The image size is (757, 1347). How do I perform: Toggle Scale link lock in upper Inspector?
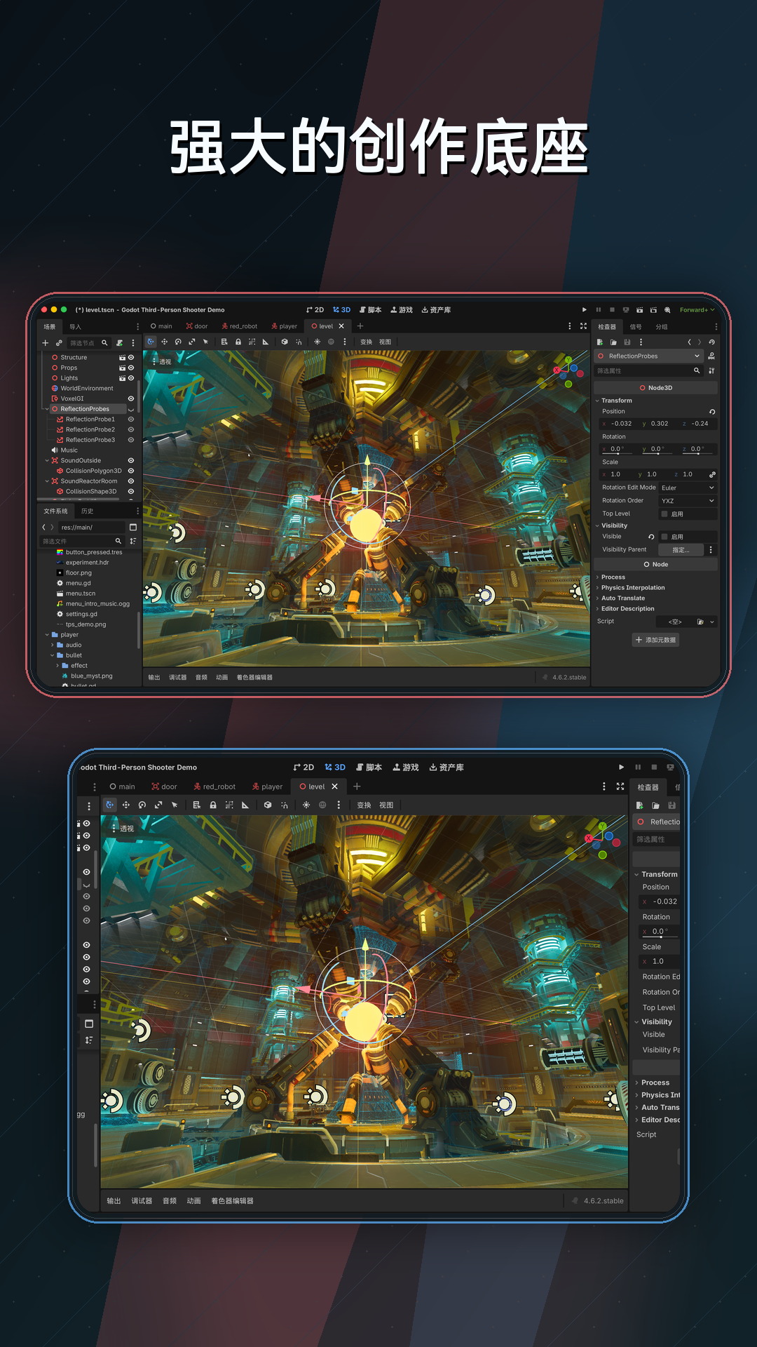(712, 474)
